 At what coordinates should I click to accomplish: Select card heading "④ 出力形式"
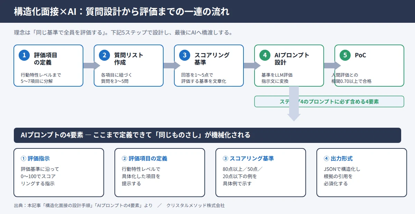pyautogui.click(x=338, y=158)
